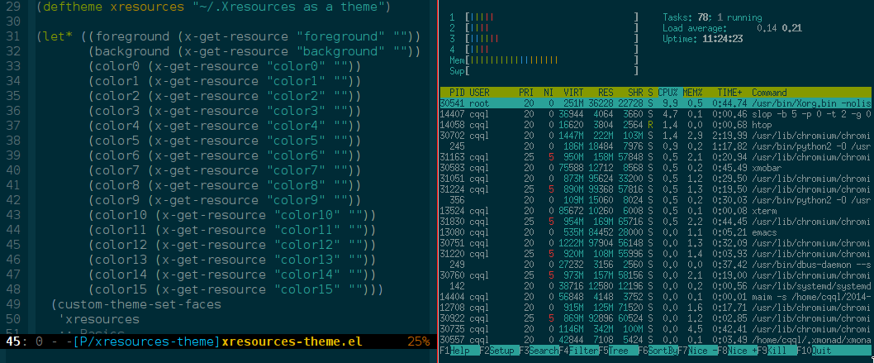Sort by the Command column header
Viewport: 874px width, 363px height.
coord(769,93)
